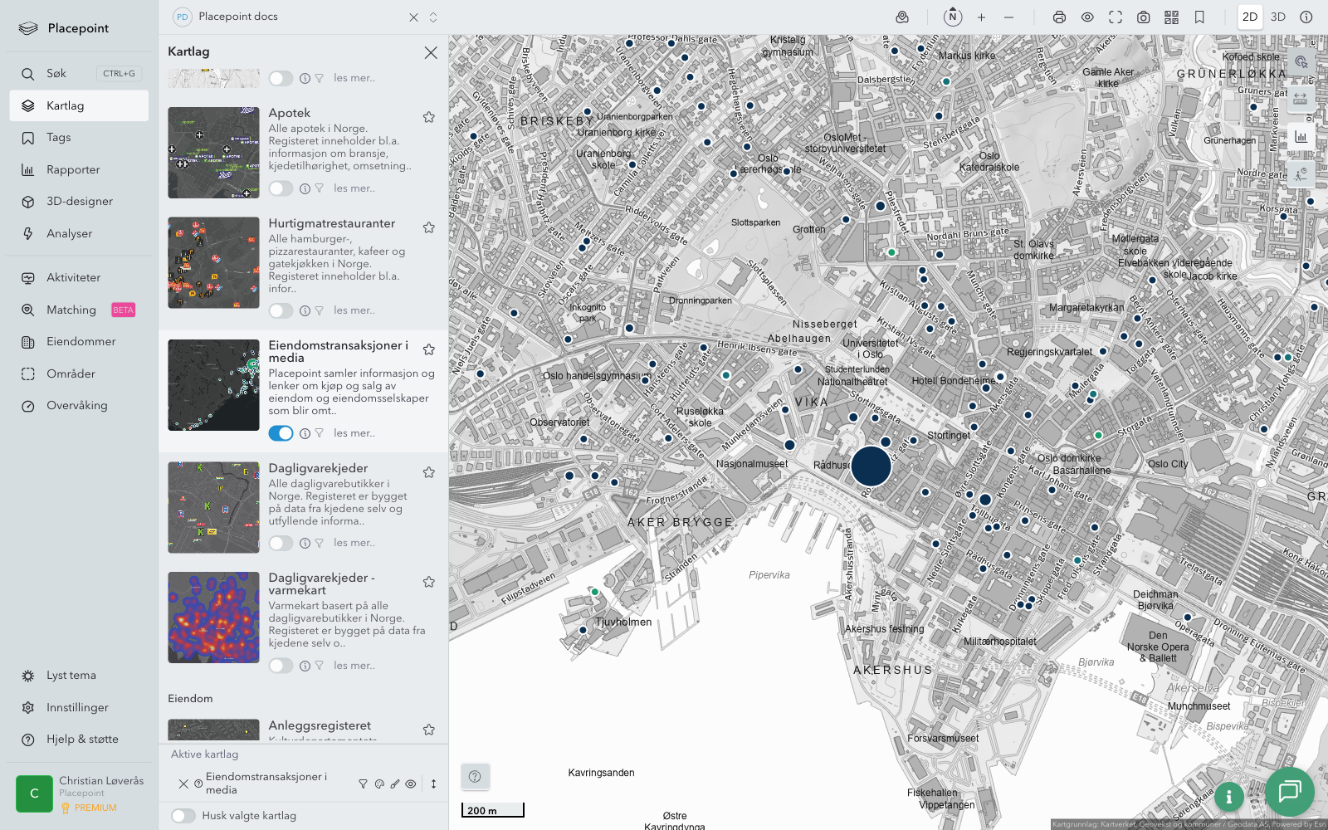Print the map using printer icon
Image resolution: width=1328 pixels, height=830 pixels.
(1059, 17)
